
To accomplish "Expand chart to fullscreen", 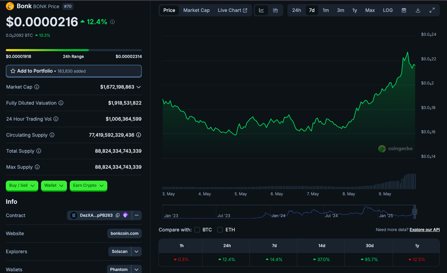I will coord(432,10).
